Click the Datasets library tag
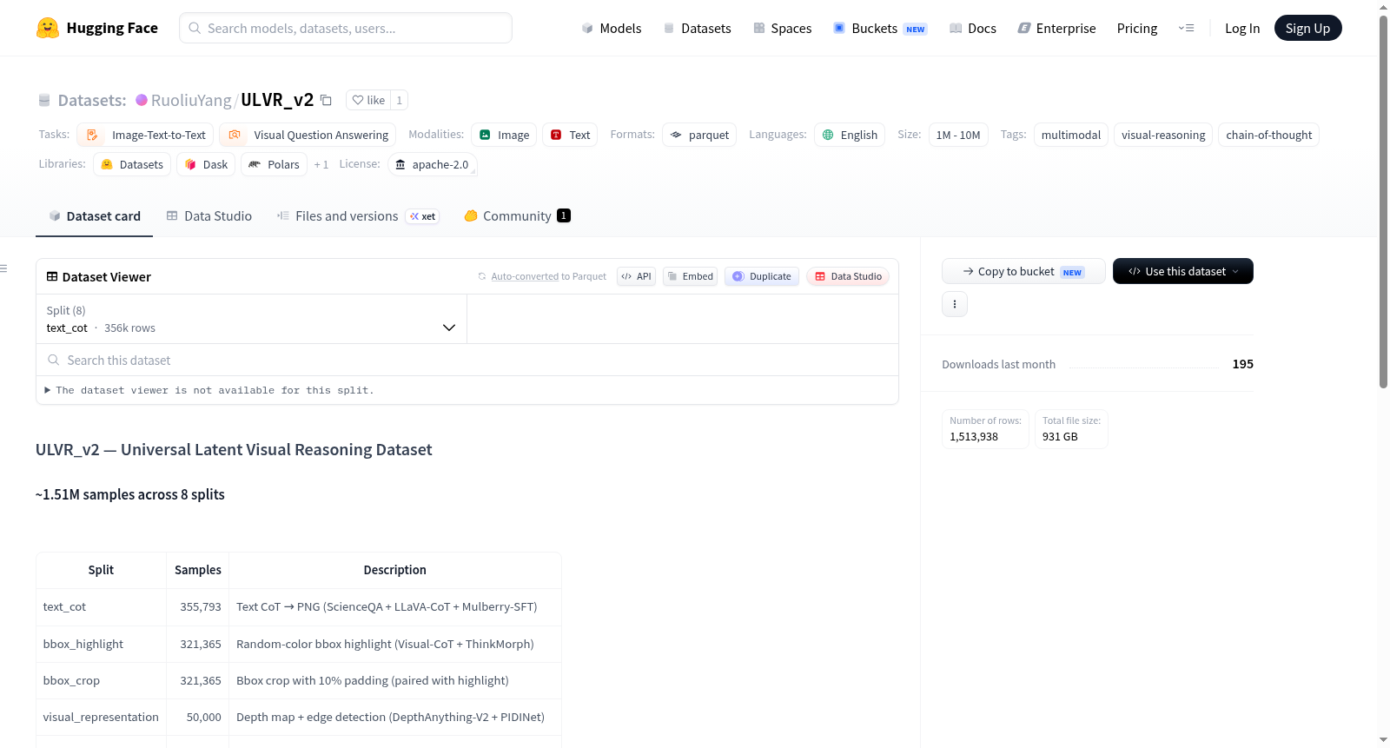Screen dimensions: 1390x748 (132, 164)
